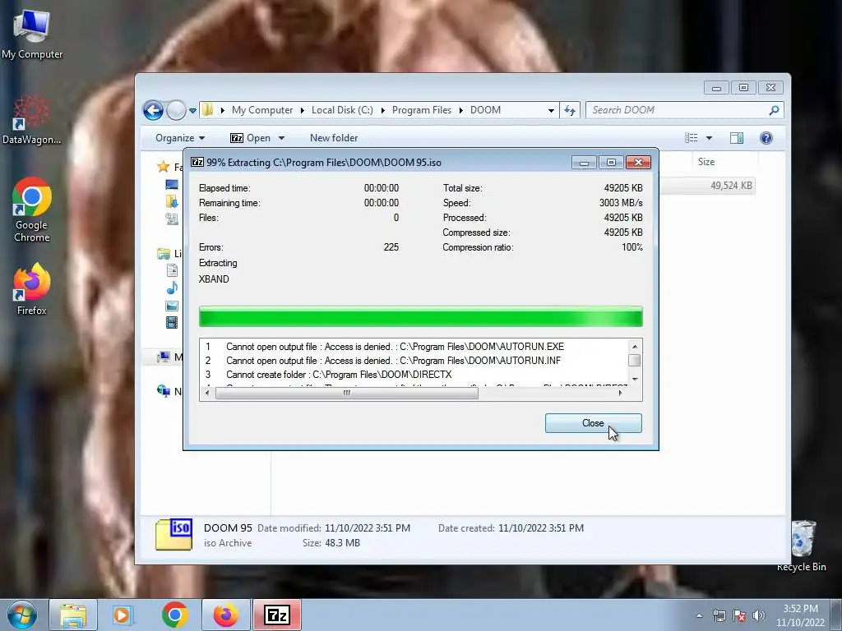Open Recycle Bin on desktop
The width and height of the screenshot is (842, 631).
pyautogui.click(x=802, y=546)
